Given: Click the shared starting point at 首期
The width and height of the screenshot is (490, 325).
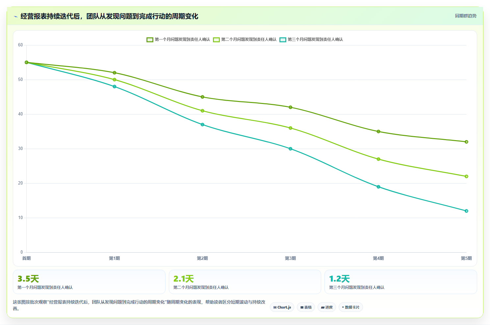Looking at the screenshot, I should (x=27, y=62).
